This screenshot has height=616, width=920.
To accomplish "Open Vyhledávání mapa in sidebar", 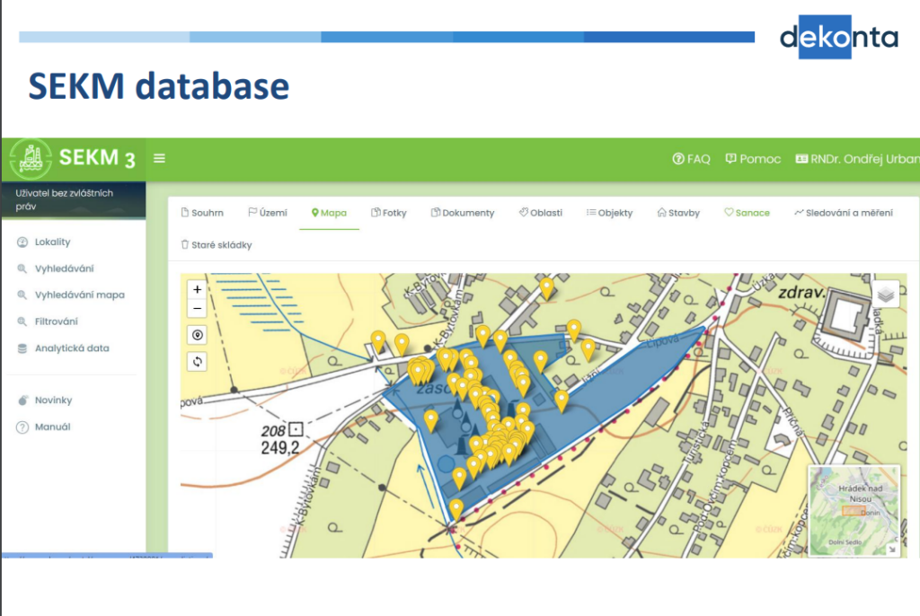I will (x=79, y=295).
